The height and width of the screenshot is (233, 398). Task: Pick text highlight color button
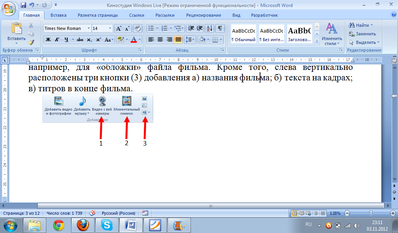pyautogui.click(x=120, y=40)
